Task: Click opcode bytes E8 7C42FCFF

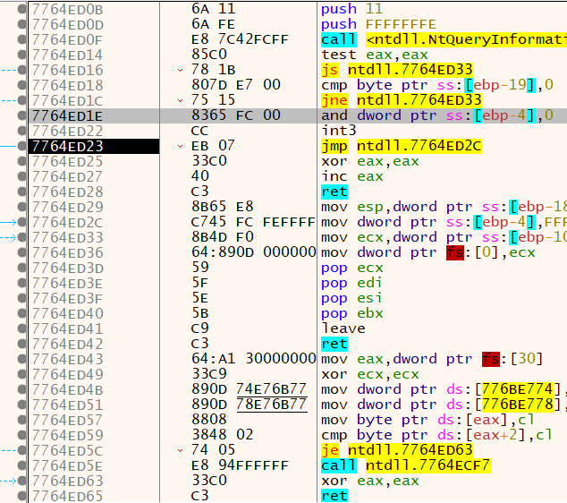Action: click(x=240, y=39)
